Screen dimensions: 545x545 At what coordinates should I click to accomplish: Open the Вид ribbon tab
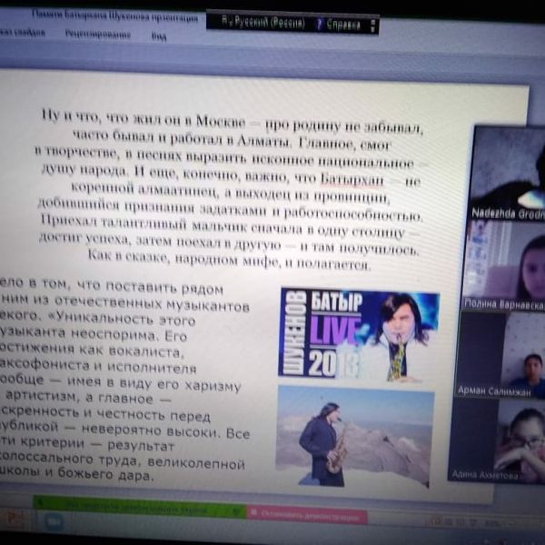pyautogui.click(x=158, y=37)
